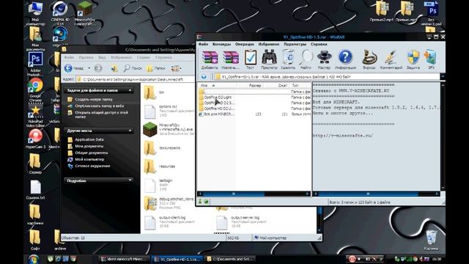The width and height of the screenshot is (469, 264).
Task: Select the Minecraft exe grass block icon
Action: [149, 129]
